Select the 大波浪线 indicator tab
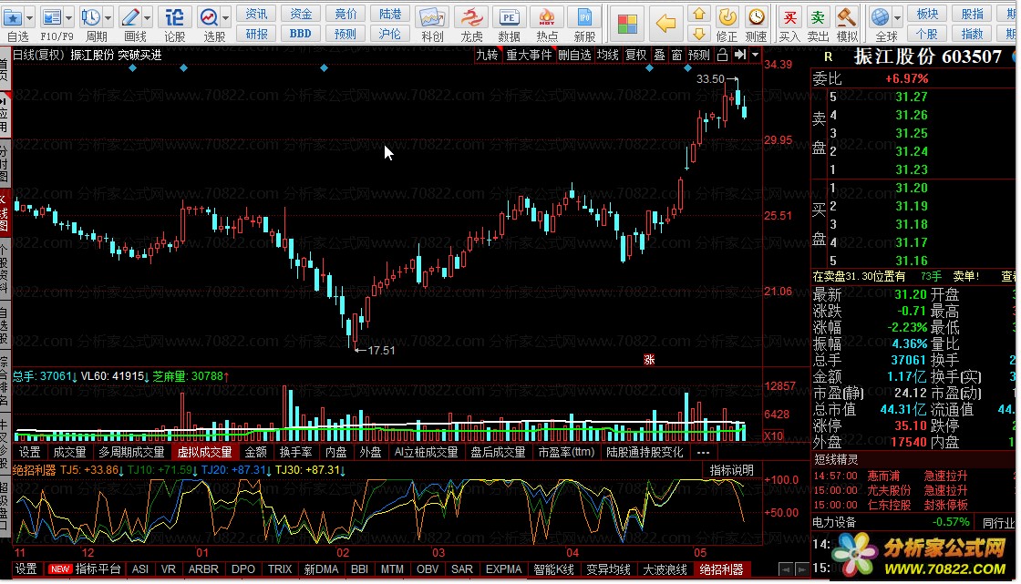Viewport: 1021px width, 584px height. coord(665,569)
